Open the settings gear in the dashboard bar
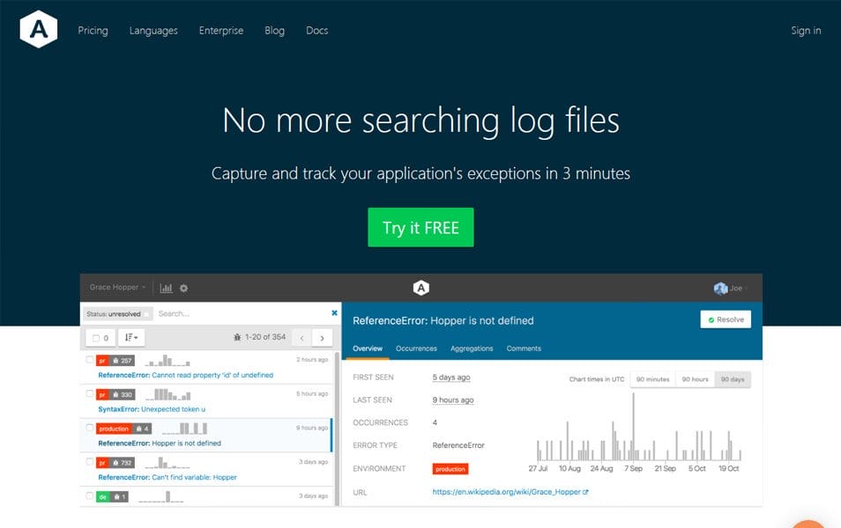Screen dimensions: 841x528 point(184,288)
